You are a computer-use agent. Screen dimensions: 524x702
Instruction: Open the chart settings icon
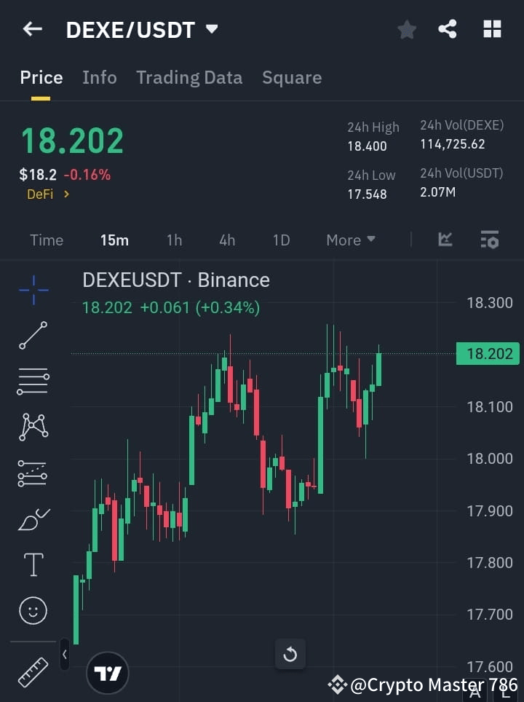coord(489,240)
